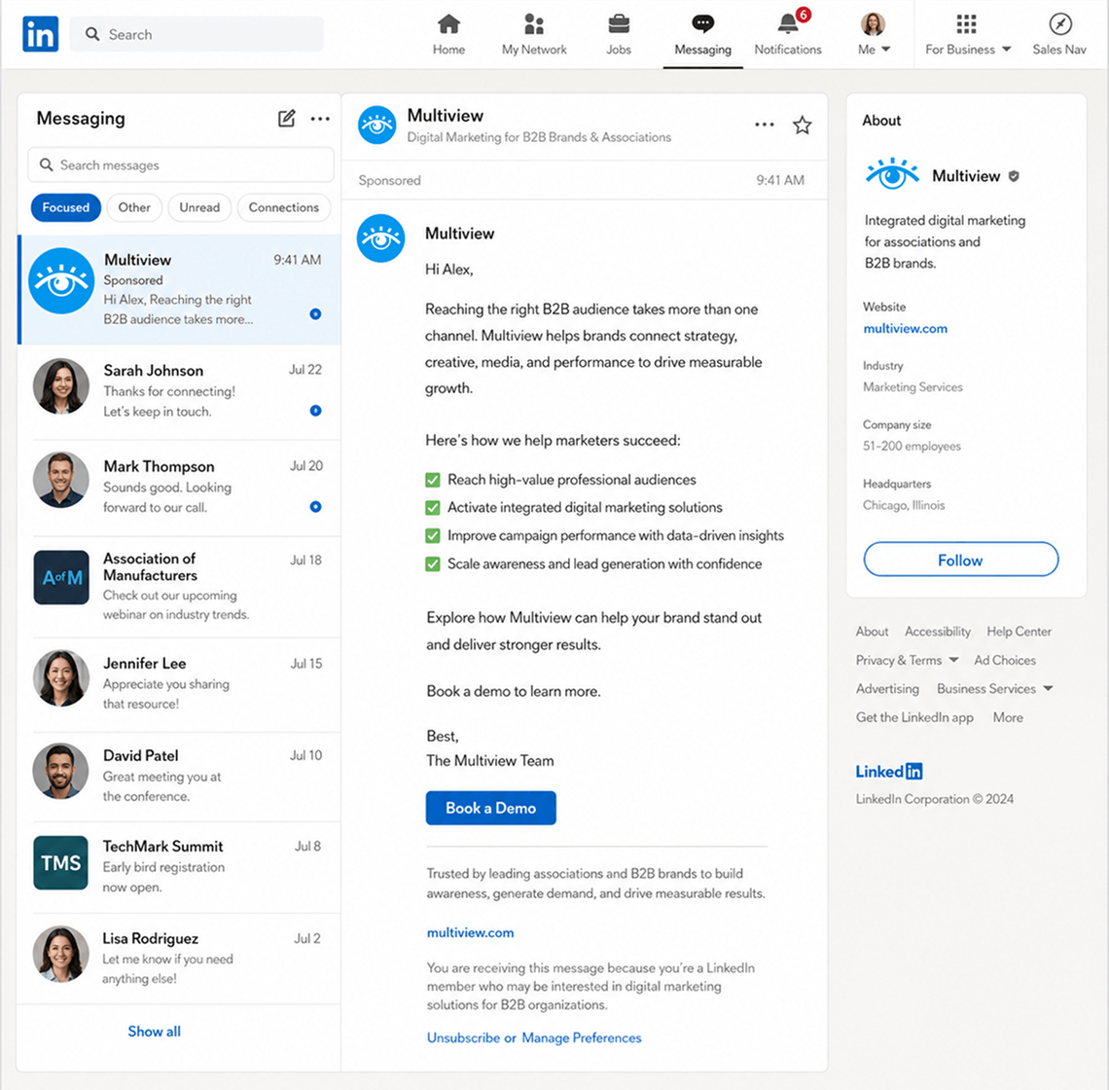Click Manage Preferences link
1109x1090 pixels.
[582, 1037]
